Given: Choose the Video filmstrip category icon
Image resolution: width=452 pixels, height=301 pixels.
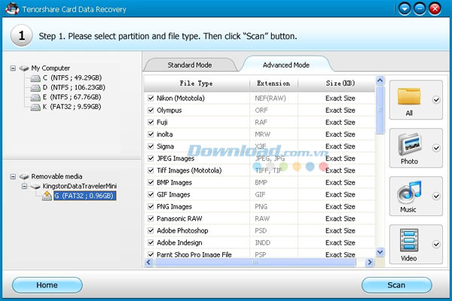Looking at the screenshot, I should tap(409, 240).
